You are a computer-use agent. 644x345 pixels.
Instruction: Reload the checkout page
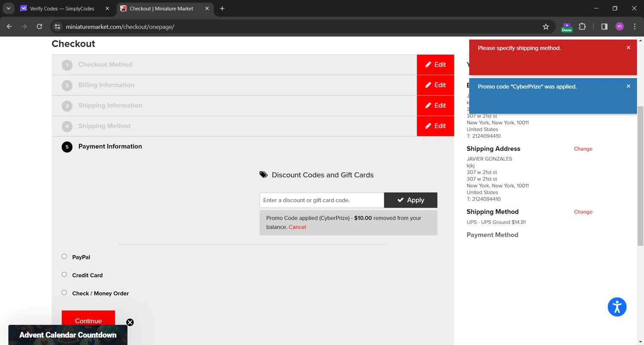point(39,27)
